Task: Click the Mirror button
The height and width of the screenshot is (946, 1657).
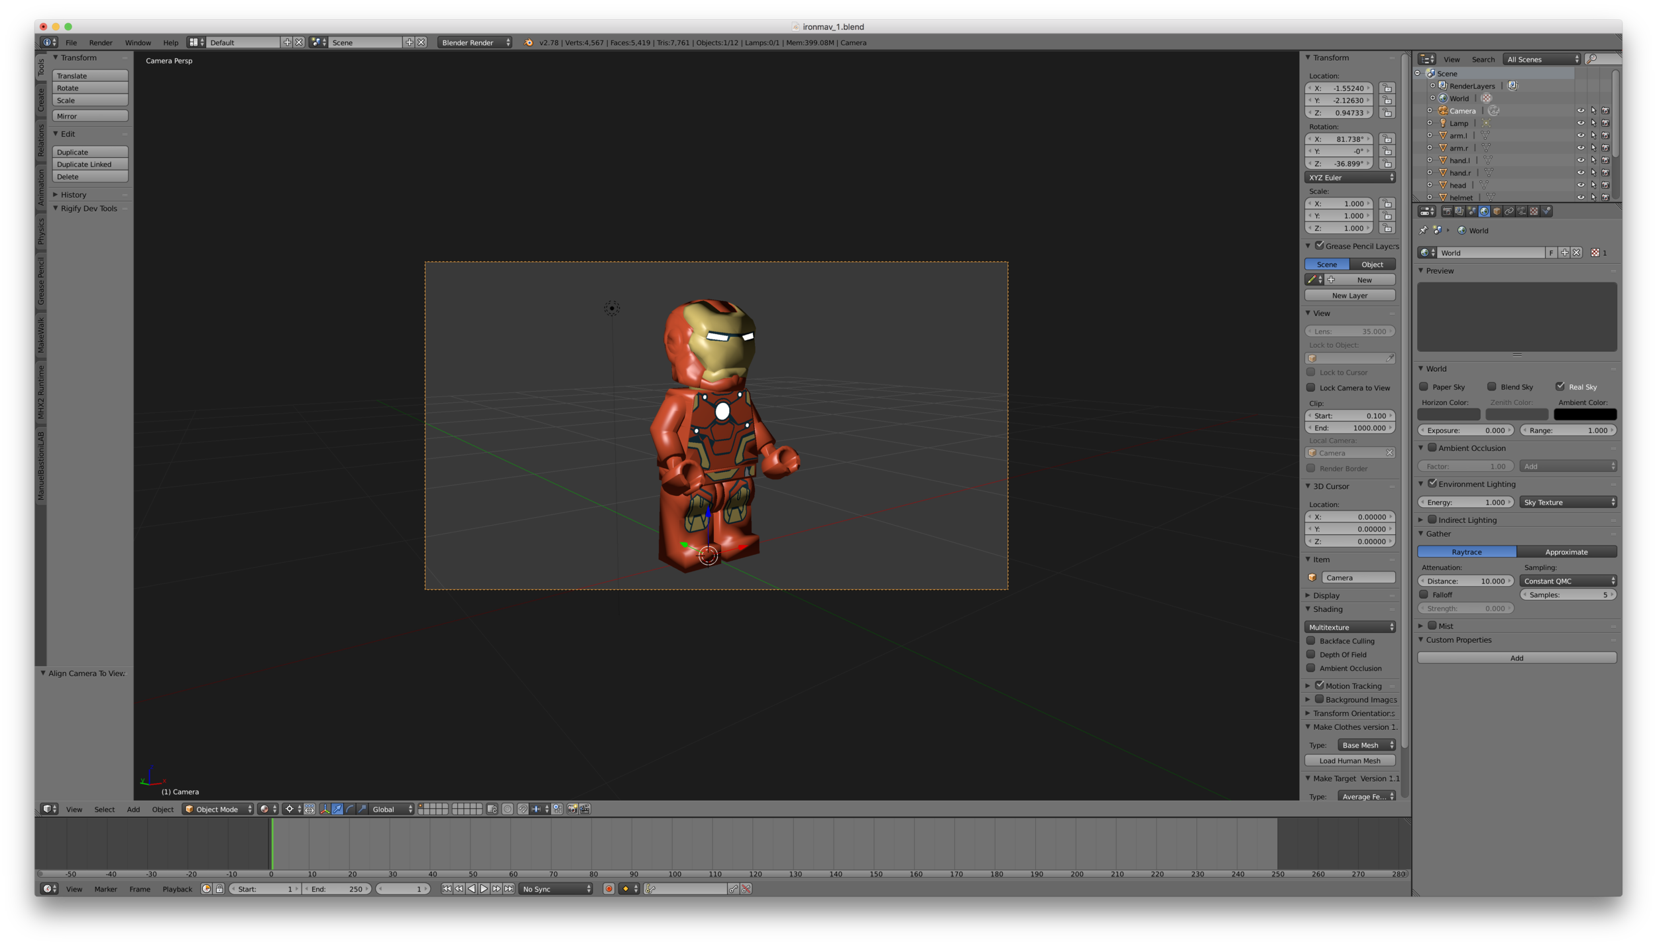Action: click(90, 116)
